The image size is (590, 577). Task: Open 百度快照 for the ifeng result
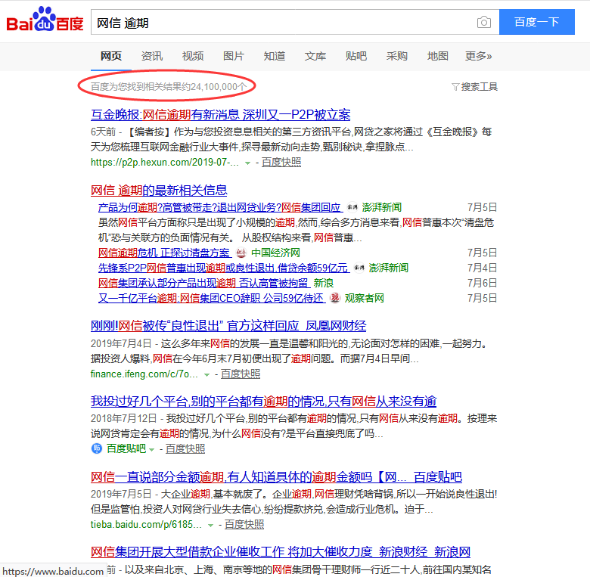point(240,374)
